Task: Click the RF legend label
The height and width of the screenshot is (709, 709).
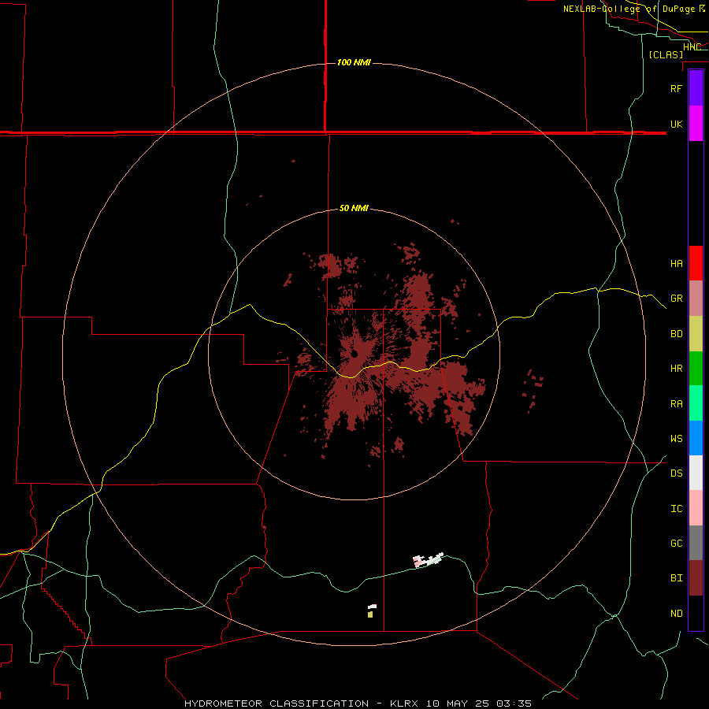Action: [676, 88]
